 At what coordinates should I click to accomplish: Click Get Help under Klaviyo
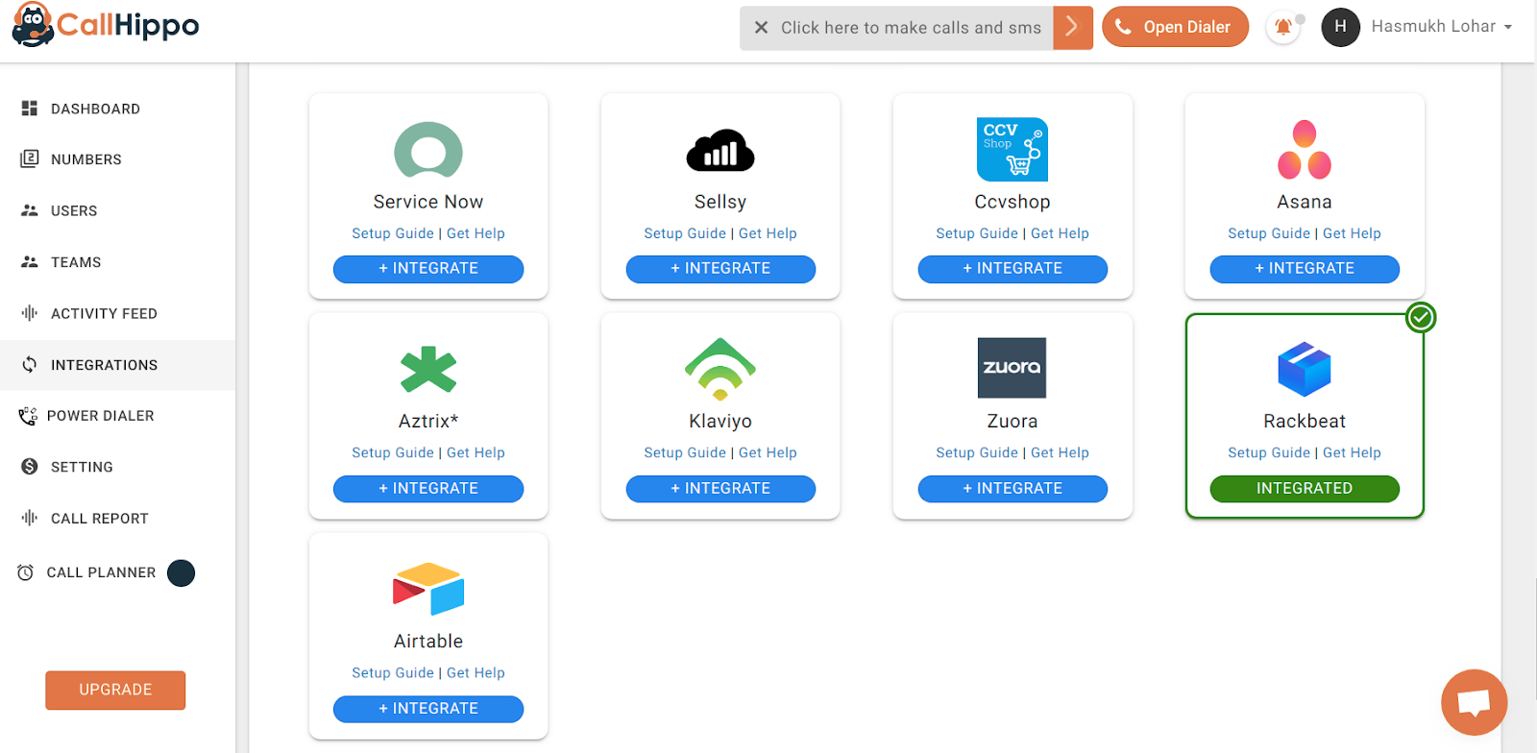tap(768, 452)
